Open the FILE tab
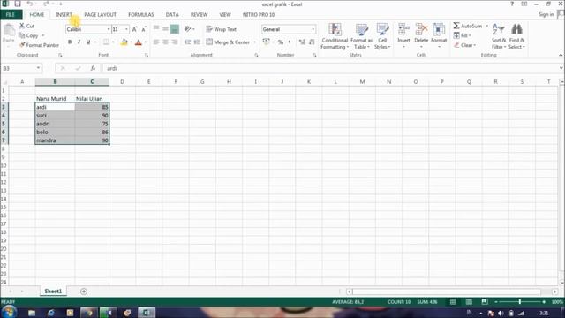The image size is (565, 318). 11,14
